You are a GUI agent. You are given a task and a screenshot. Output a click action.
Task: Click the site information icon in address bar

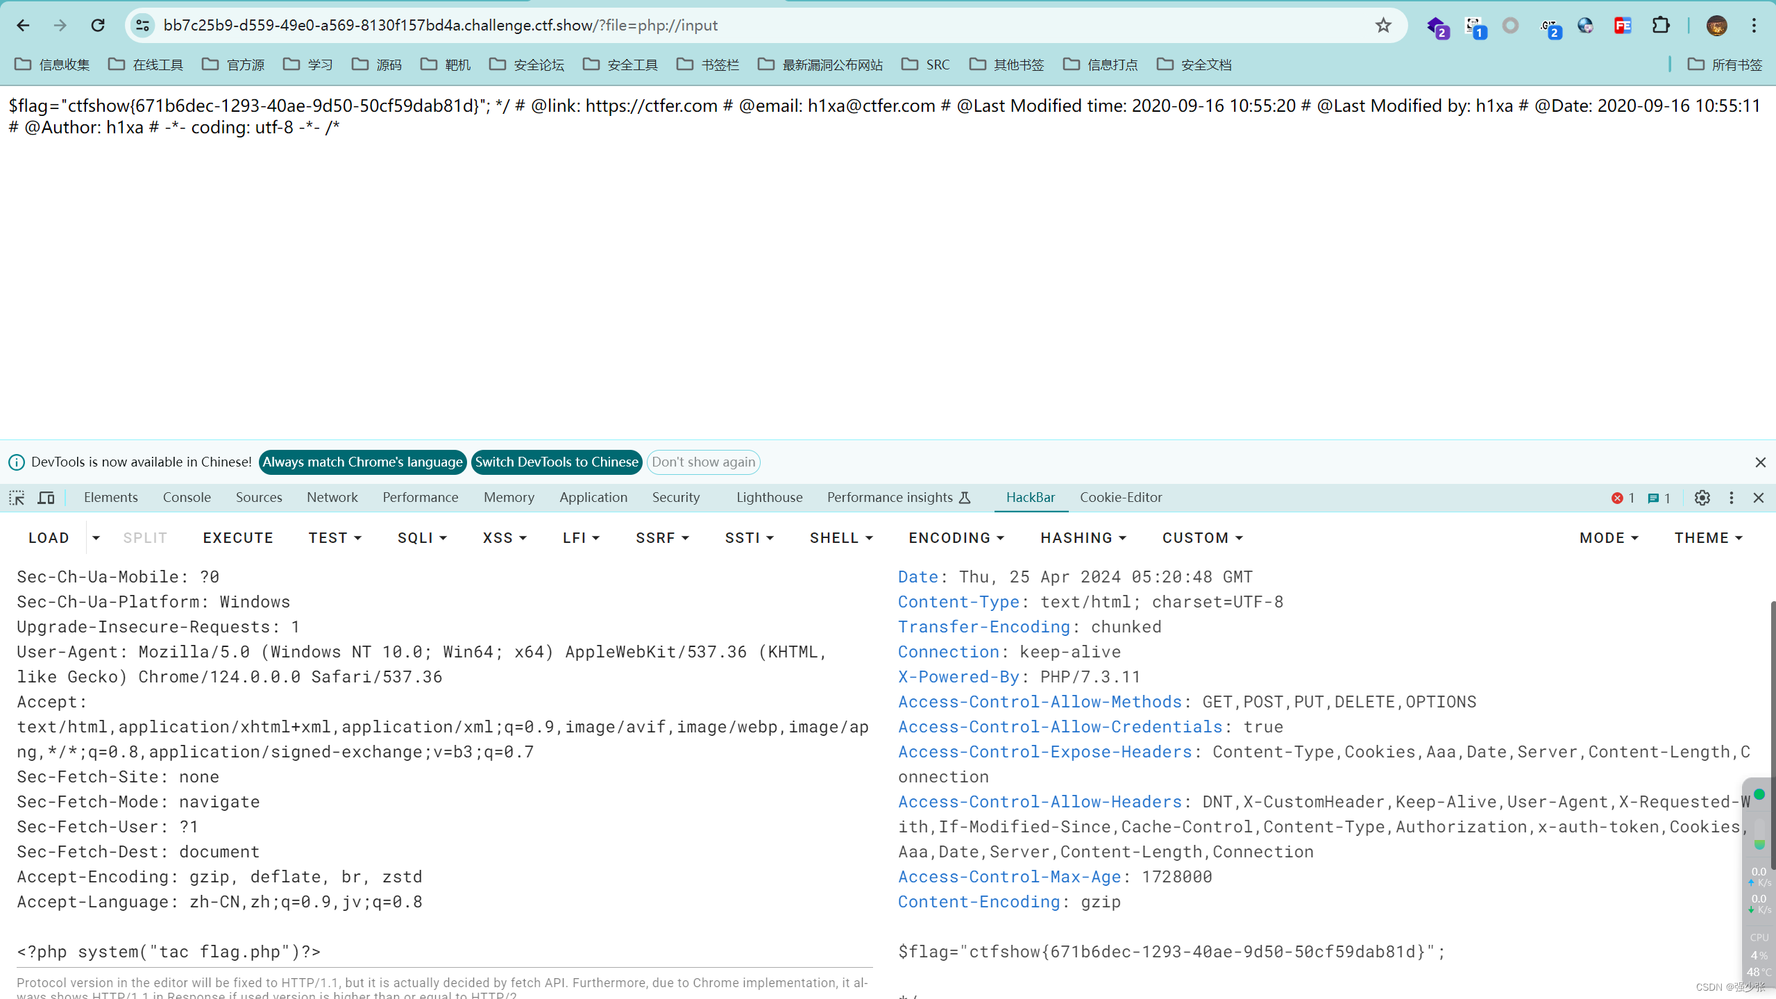point(142,26)
